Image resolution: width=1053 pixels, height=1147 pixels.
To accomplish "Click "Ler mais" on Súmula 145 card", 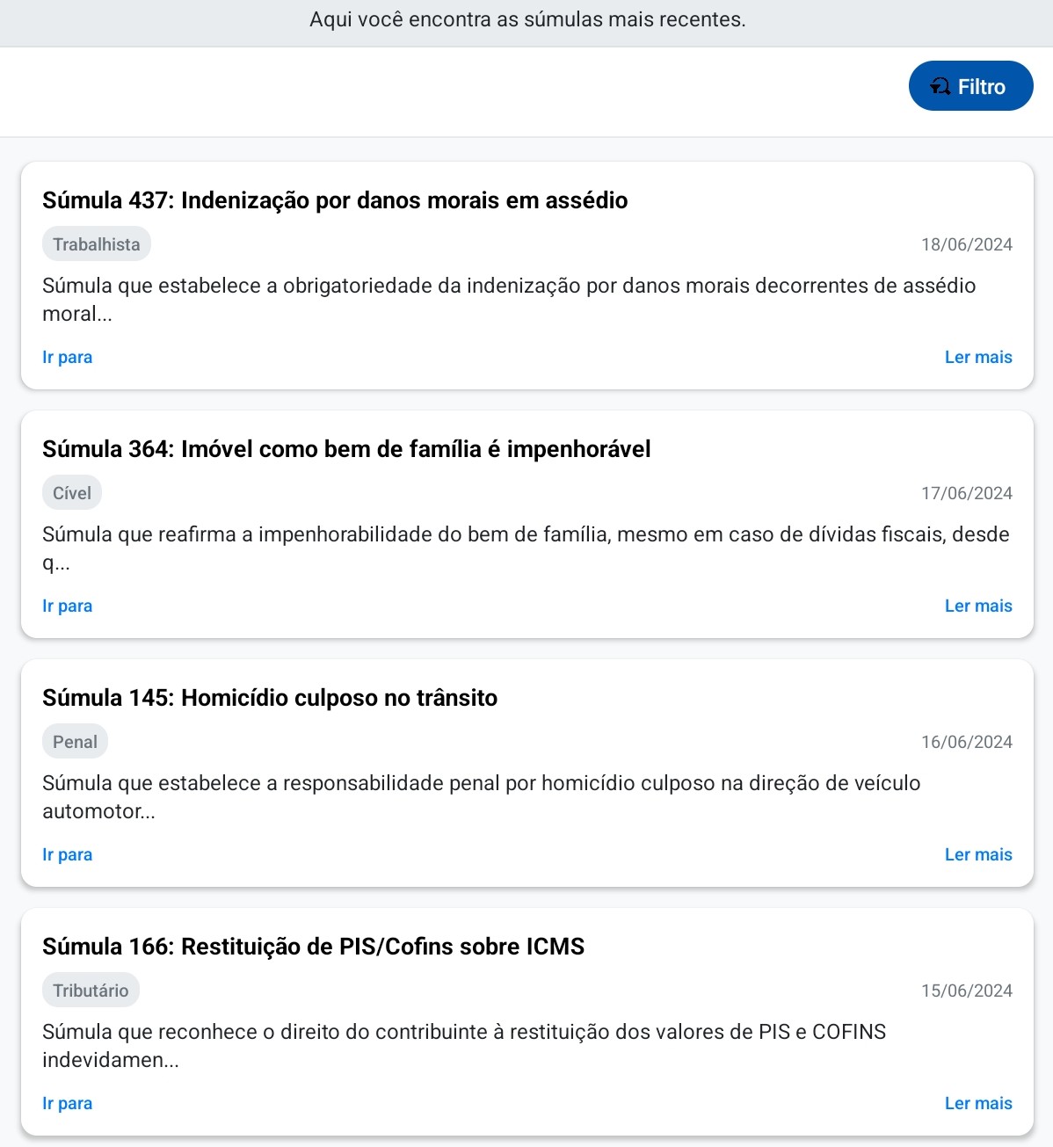I will coord(978,855).
